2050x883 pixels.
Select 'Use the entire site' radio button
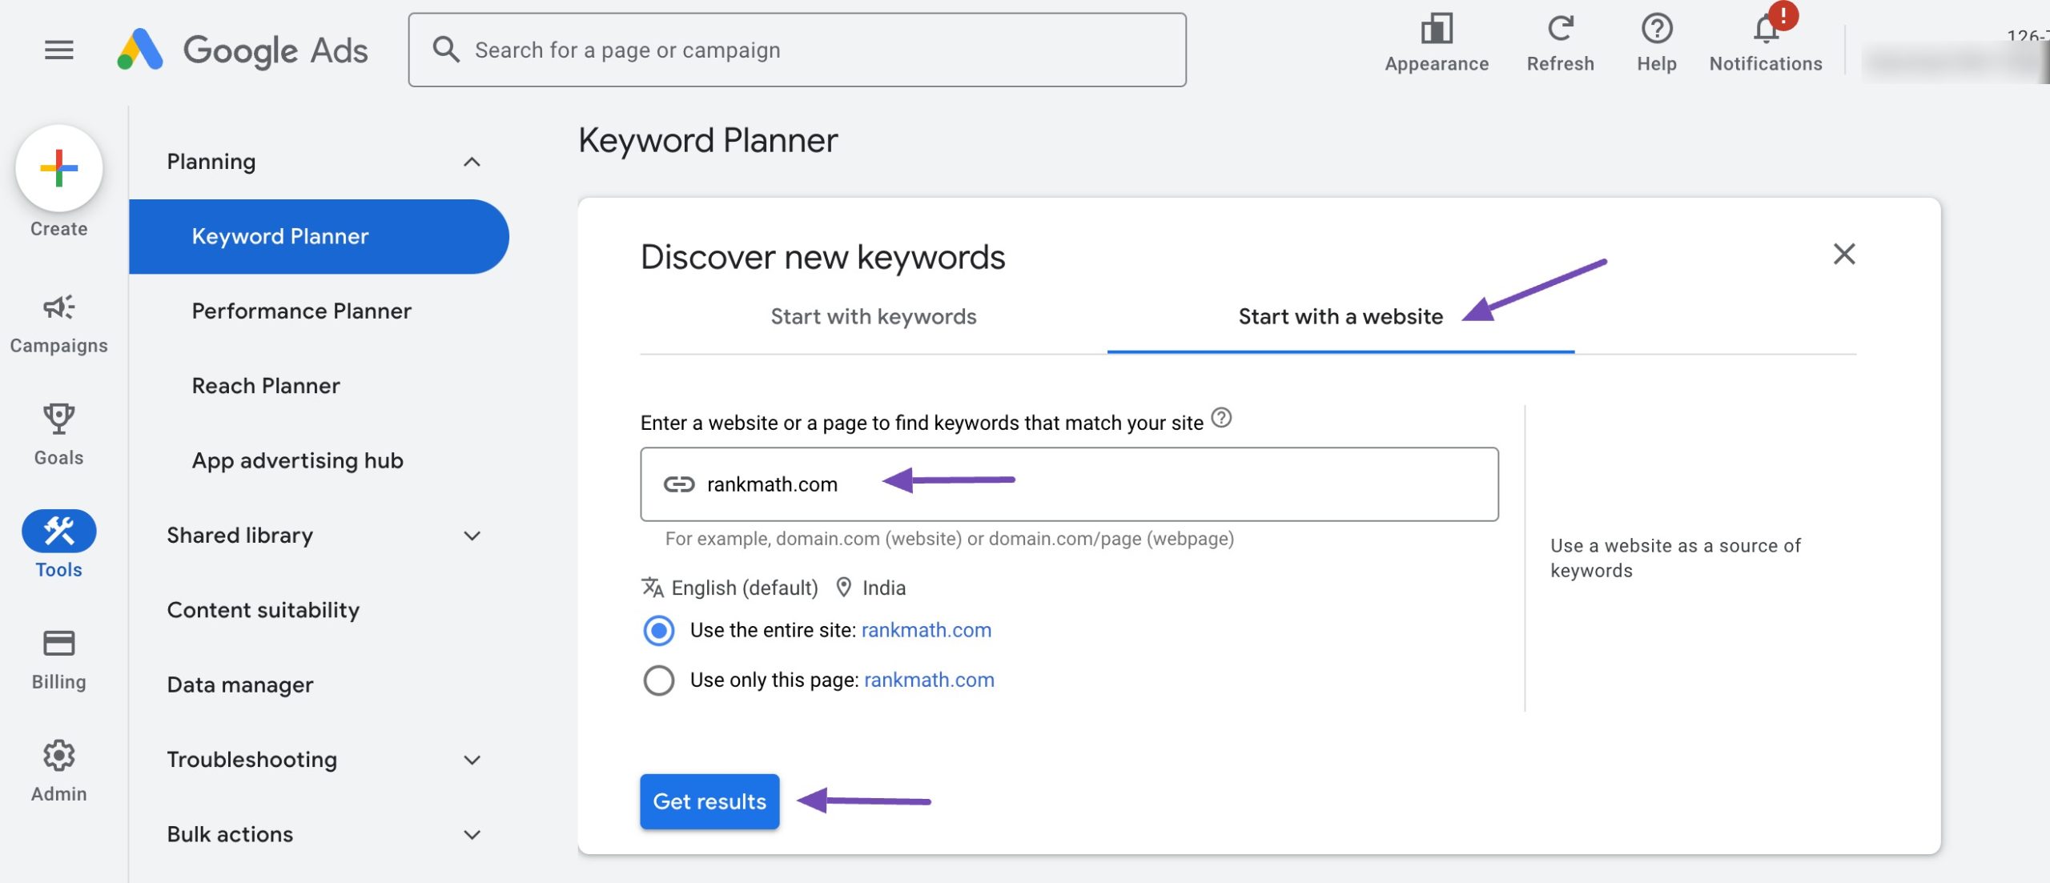pyautogui.click(x=657, y=628)
